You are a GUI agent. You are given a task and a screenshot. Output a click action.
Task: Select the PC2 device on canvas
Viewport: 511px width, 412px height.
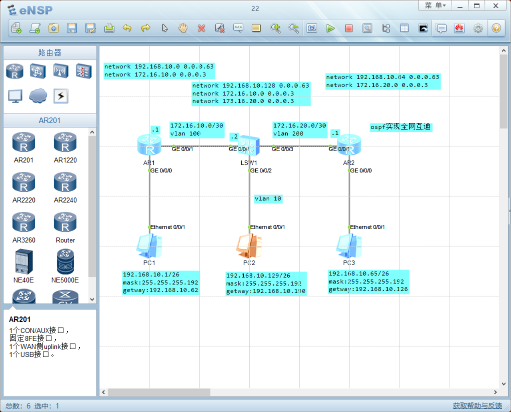coord(249,246)
